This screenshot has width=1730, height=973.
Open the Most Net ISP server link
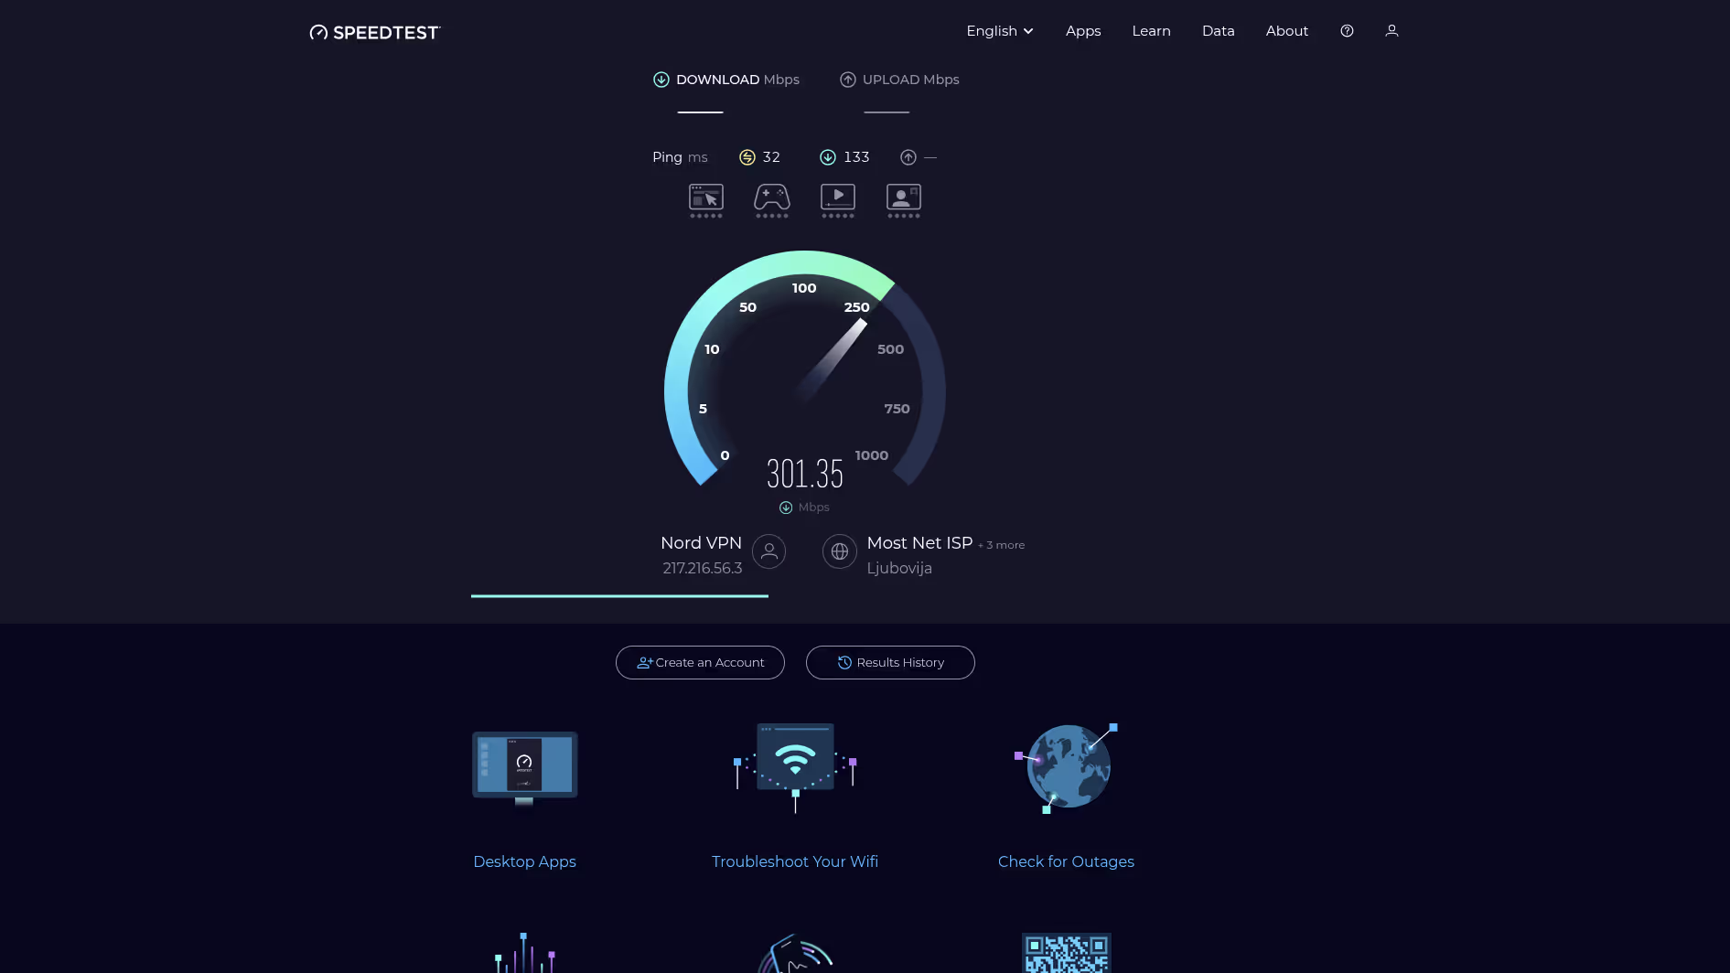[919, 542]
